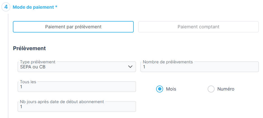Viewport: 263px width, 118px height.
Task: Click the "Prélèvement" heading
Action: 29,48
